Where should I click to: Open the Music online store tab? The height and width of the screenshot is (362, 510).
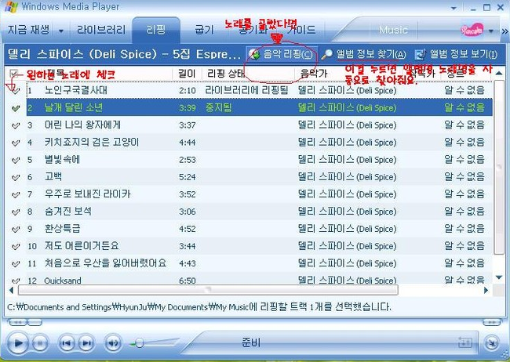pyautogui.click(x=393, y=30)
